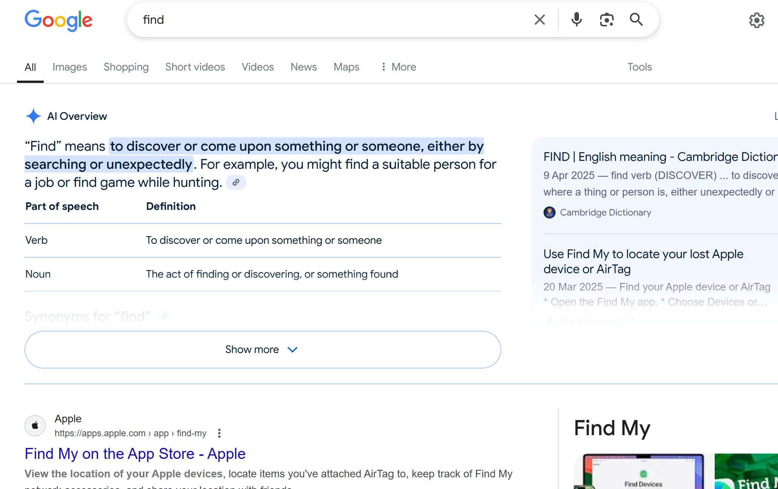Open the FIND English meaning Cambridge result

(x=660, y=157)
